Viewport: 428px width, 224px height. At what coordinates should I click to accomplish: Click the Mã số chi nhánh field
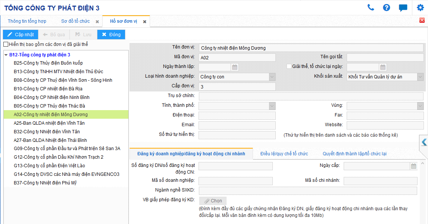point(381,181)
